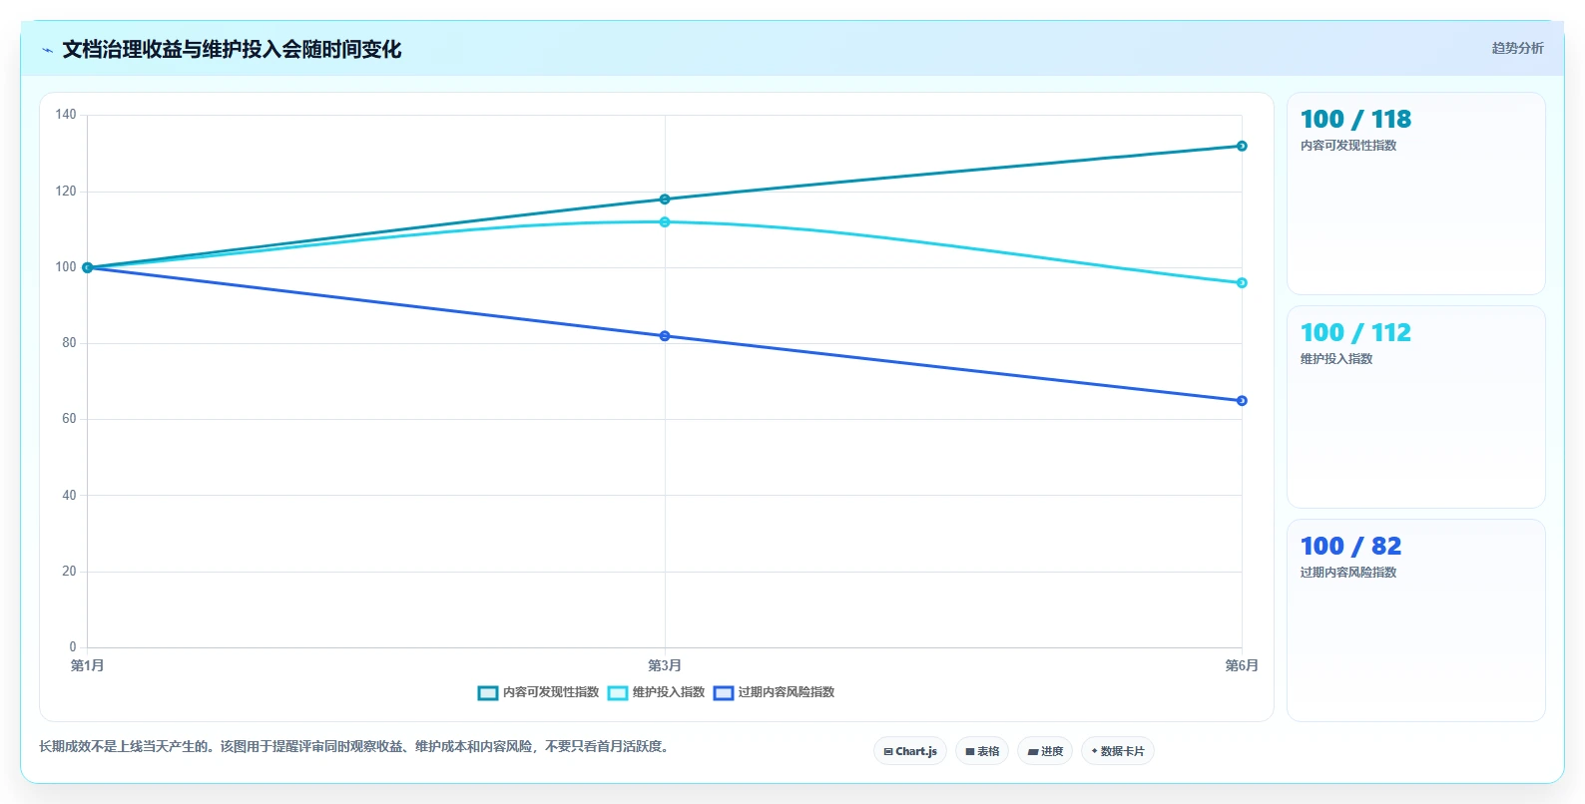Click the footer note starting 长期成效不是上线当天产生的
The image size is (1585, 804).
click(x=355, y=746)
